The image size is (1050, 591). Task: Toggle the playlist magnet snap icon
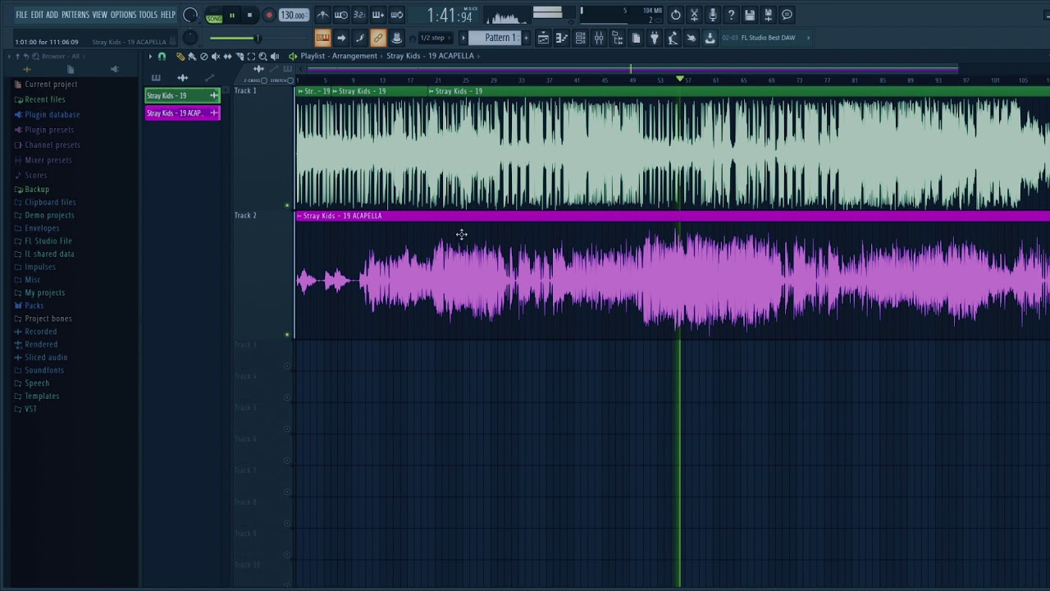tap(162, 57)
